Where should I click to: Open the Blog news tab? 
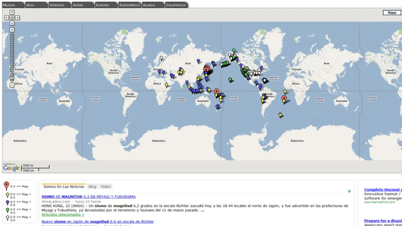click(x=92, y=186)
